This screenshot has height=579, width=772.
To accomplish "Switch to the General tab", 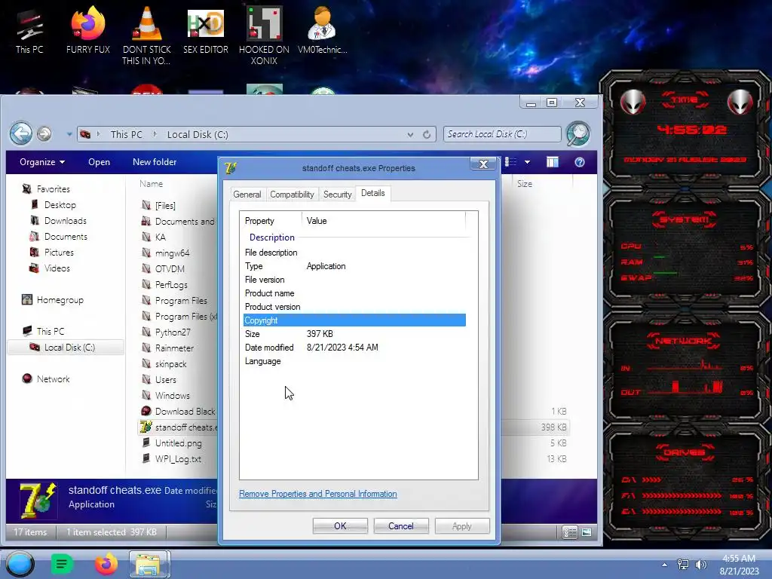I will 247,195.
